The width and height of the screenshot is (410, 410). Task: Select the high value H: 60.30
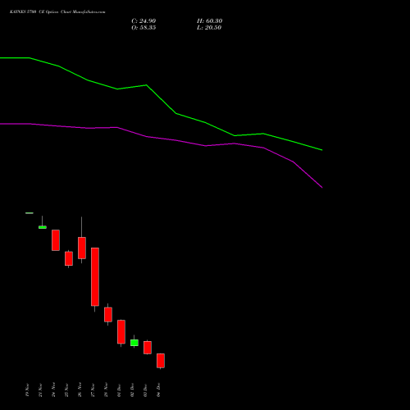(210, 21)
